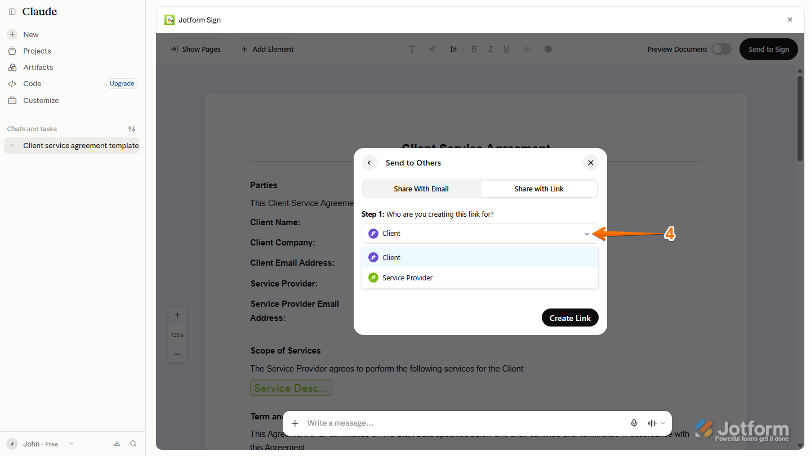Click the search icon in sidebar footer
Screen dimensions: 811x456
(133, 444)
